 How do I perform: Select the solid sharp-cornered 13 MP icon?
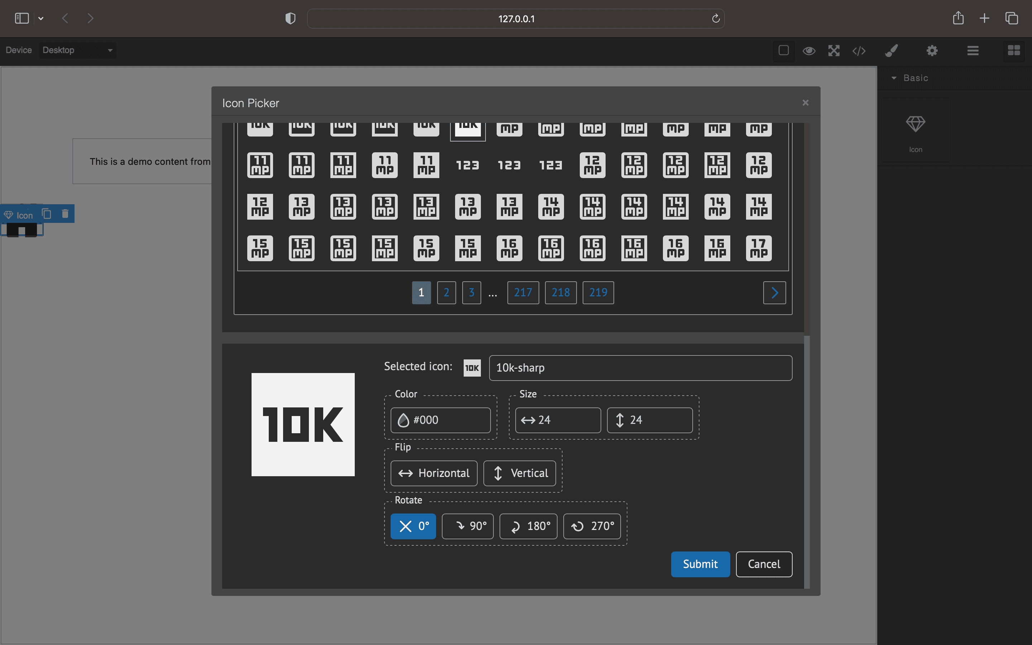(x=509, y=207)
